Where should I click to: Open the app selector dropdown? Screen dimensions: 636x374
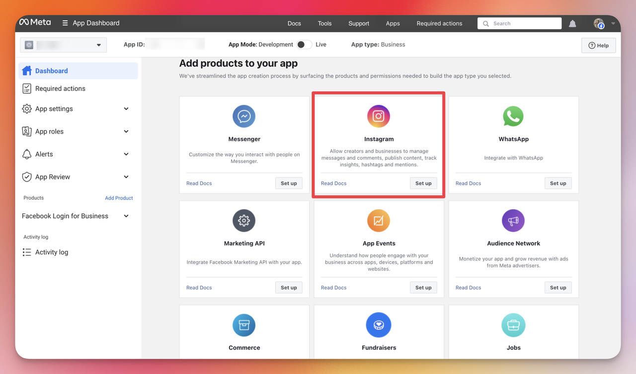63,45
